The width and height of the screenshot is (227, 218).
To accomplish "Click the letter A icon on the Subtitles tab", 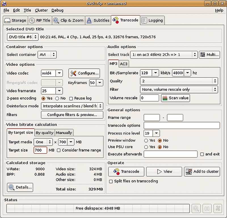I will [x=89, y=20].
